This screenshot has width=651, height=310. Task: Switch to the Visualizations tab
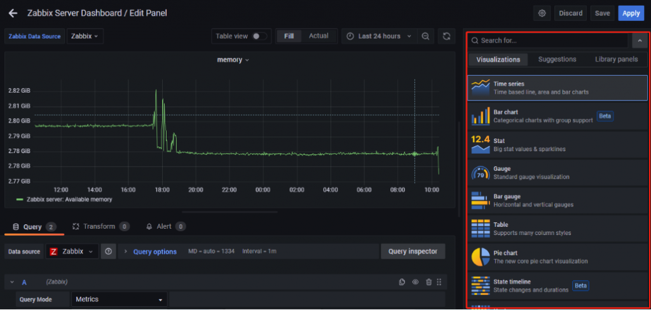[498, 59]
